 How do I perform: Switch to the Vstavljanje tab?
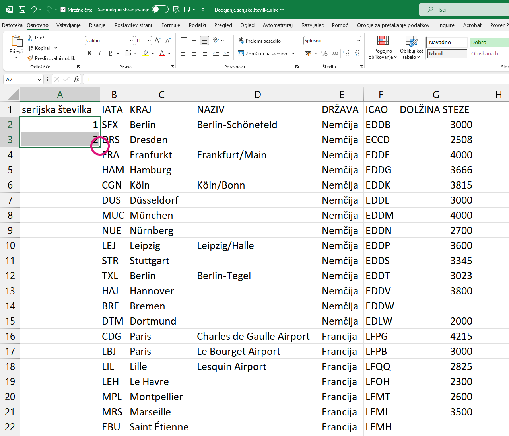click(x=68, y=25)
